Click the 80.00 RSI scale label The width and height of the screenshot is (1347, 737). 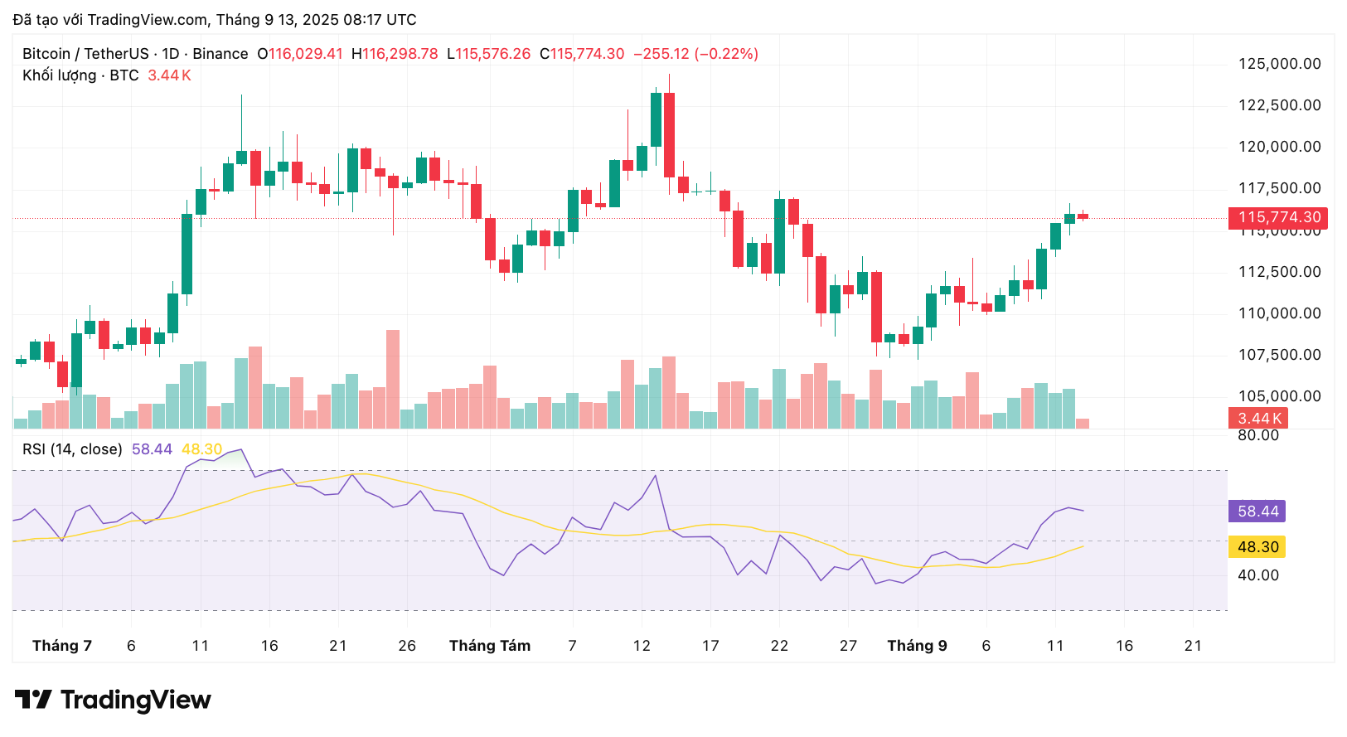(1257, 435)
